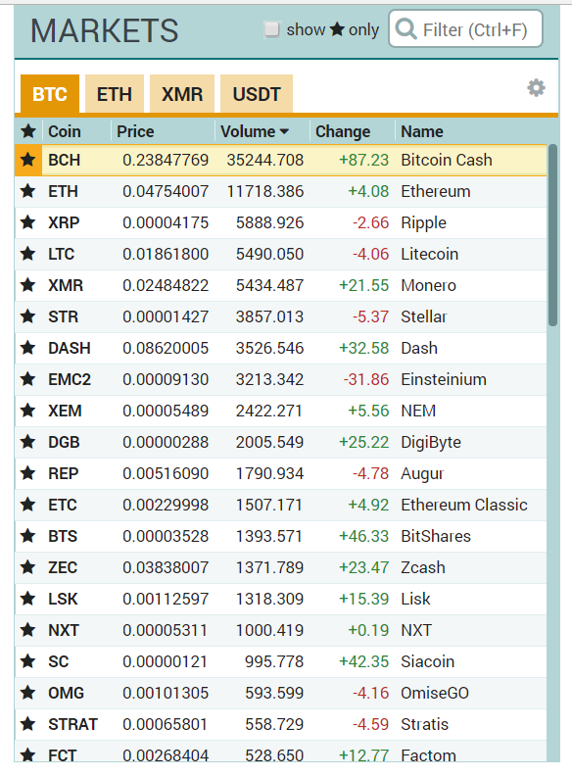
Task: Toggle the LSK favorite star
Action: point(28,599)
